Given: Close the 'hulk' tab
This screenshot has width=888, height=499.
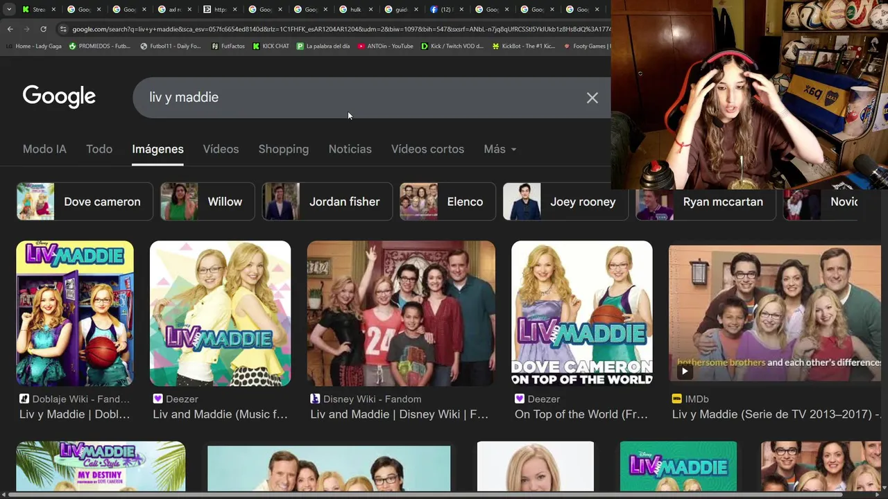Looking at the screenshot, I should [x=370, y=10].
